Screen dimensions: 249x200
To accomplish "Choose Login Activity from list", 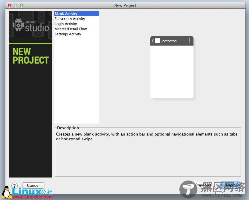I will click(x=77, y=24).
